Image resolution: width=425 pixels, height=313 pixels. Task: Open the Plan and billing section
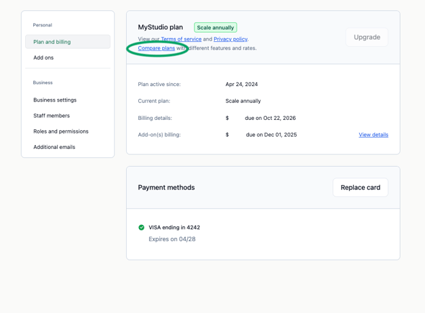point(68,42)
